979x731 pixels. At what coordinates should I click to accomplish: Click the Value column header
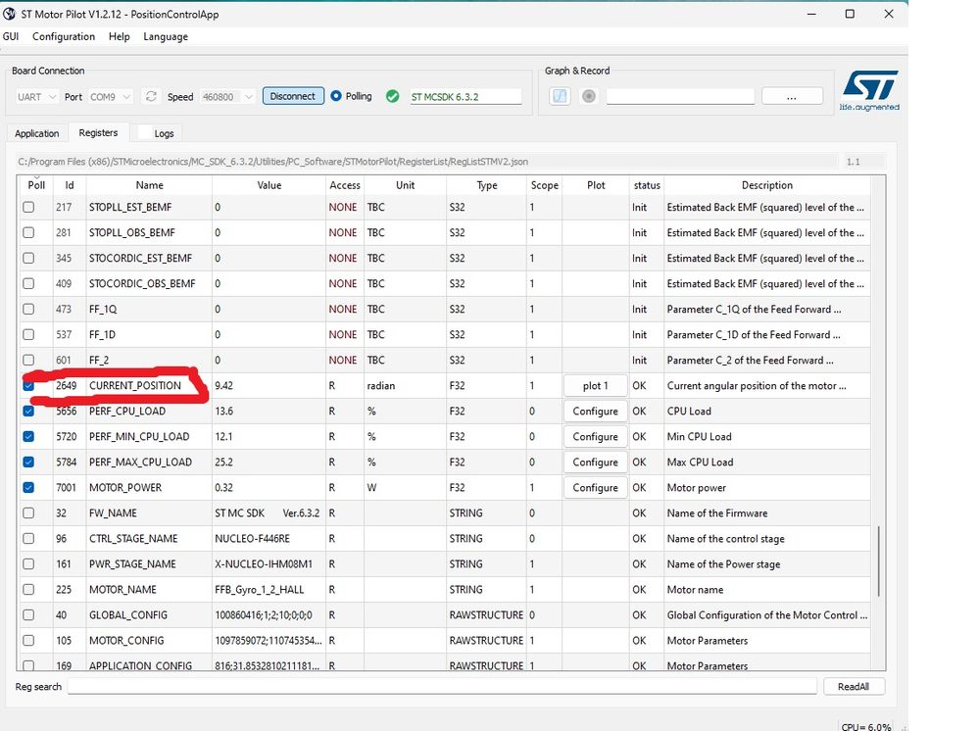(x=269, y=185)
